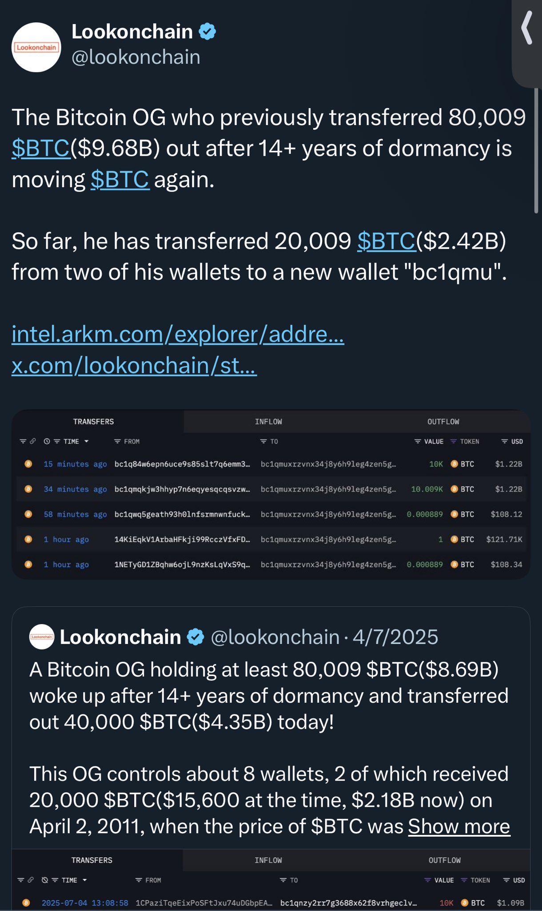Click the filter icon beside USD column
The width and height of the screenshot is (542, 911).
click(x=505, y=441)
